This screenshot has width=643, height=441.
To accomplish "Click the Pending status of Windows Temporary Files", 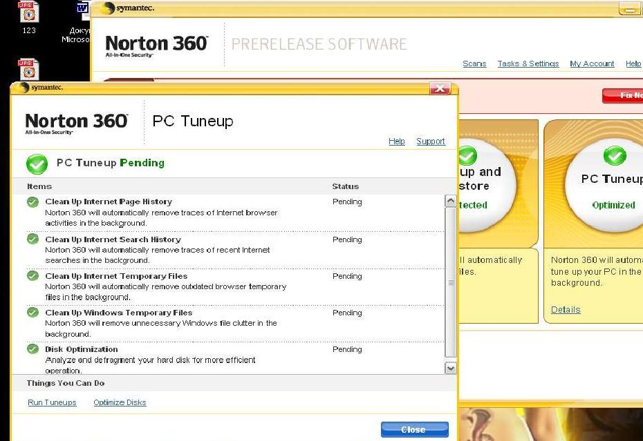I will [x=347, y=313].
